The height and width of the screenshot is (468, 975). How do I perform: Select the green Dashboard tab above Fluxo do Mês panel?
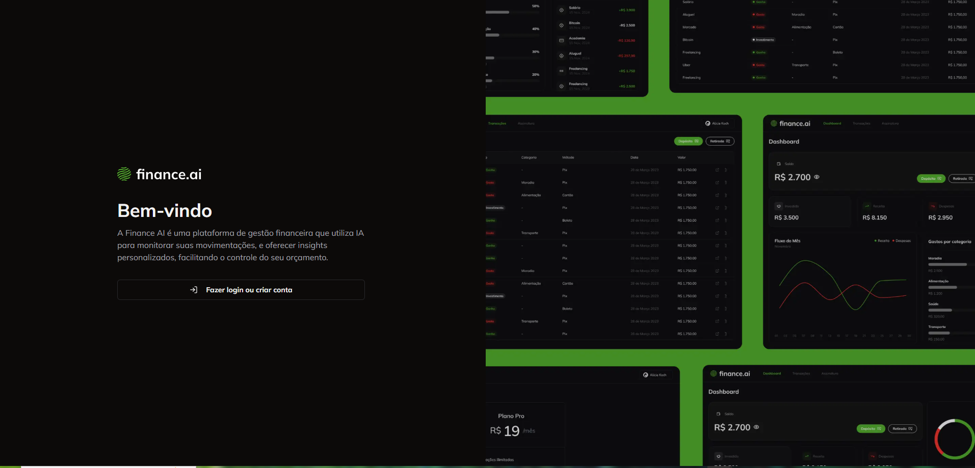click(x=832, y=123)
